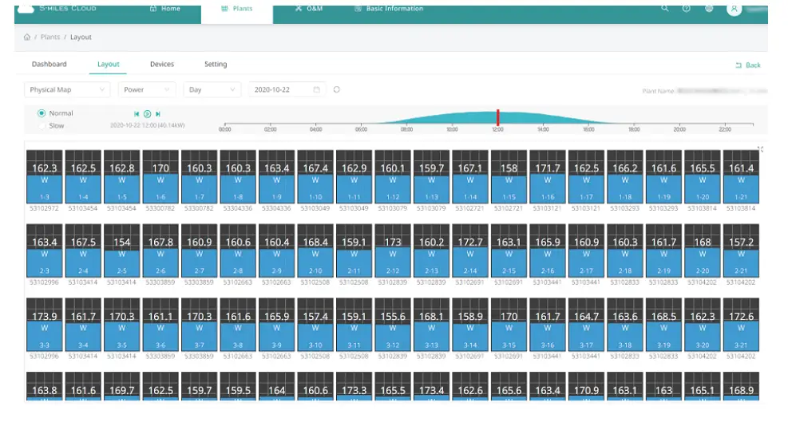Open the Power metric dropdown
Image resolution: width=788 pixels, height=446 pixels.
click(147, 90)
